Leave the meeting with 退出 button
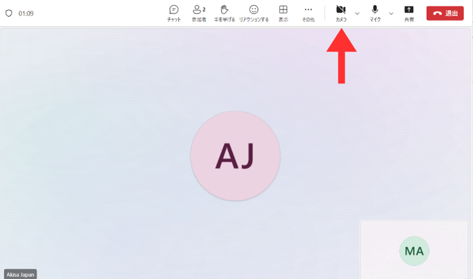The height and width of the screenshot is (279, 473). click(445, 13)
